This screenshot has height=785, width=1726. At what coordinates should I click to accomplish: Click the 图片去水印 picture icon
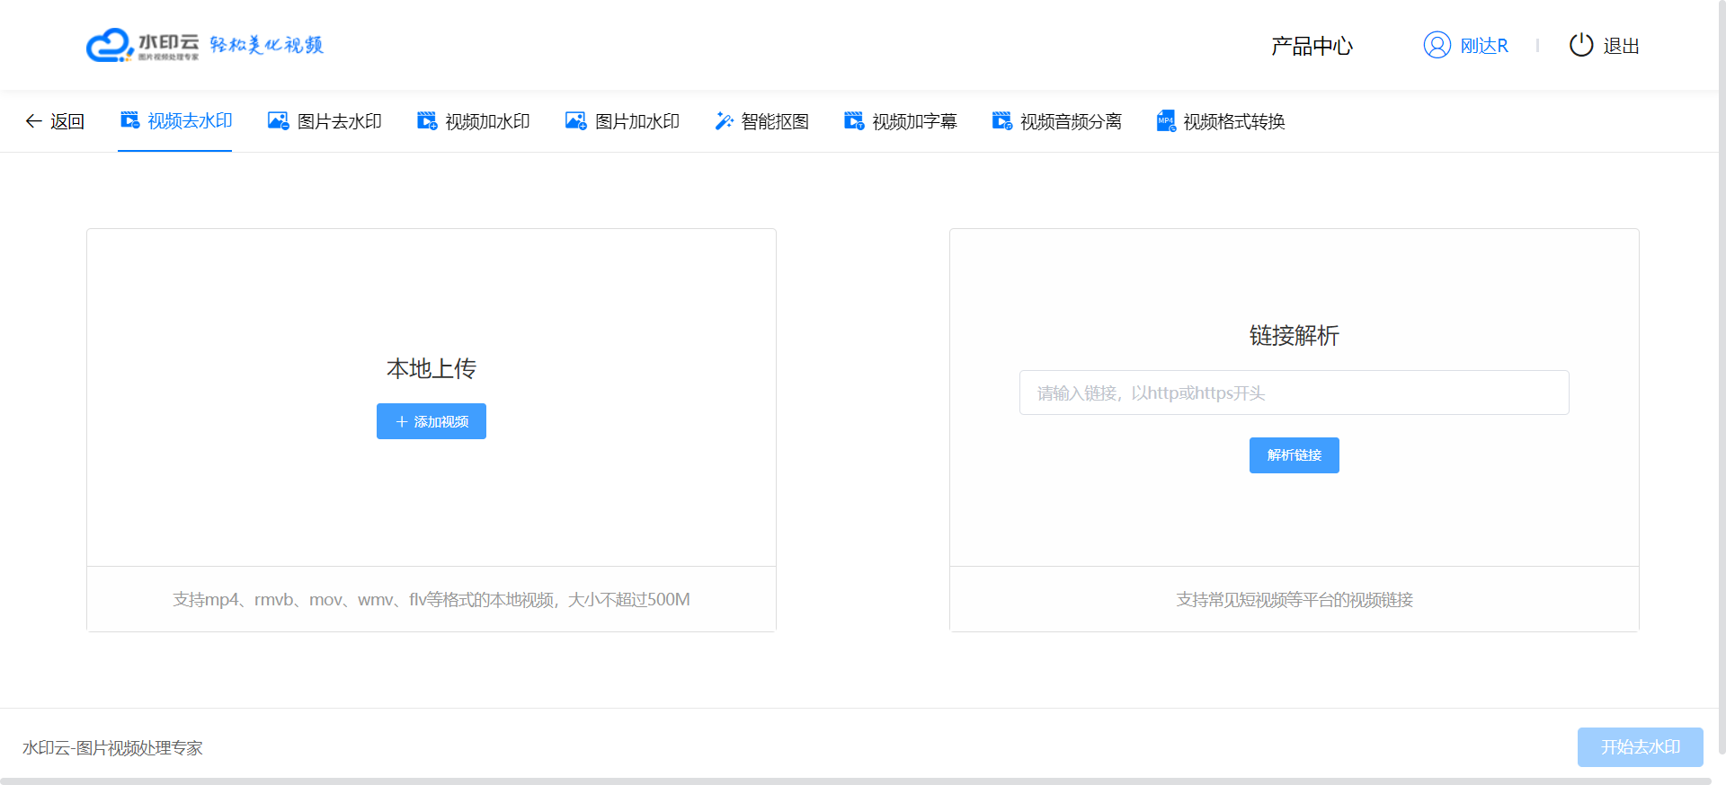(x=279, y=121)
